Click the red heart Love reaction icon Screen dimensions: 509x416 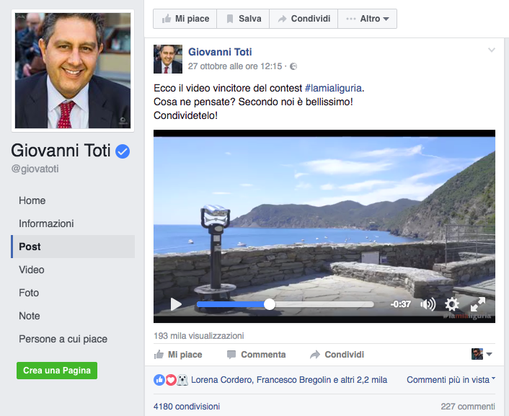pos(171,380)
